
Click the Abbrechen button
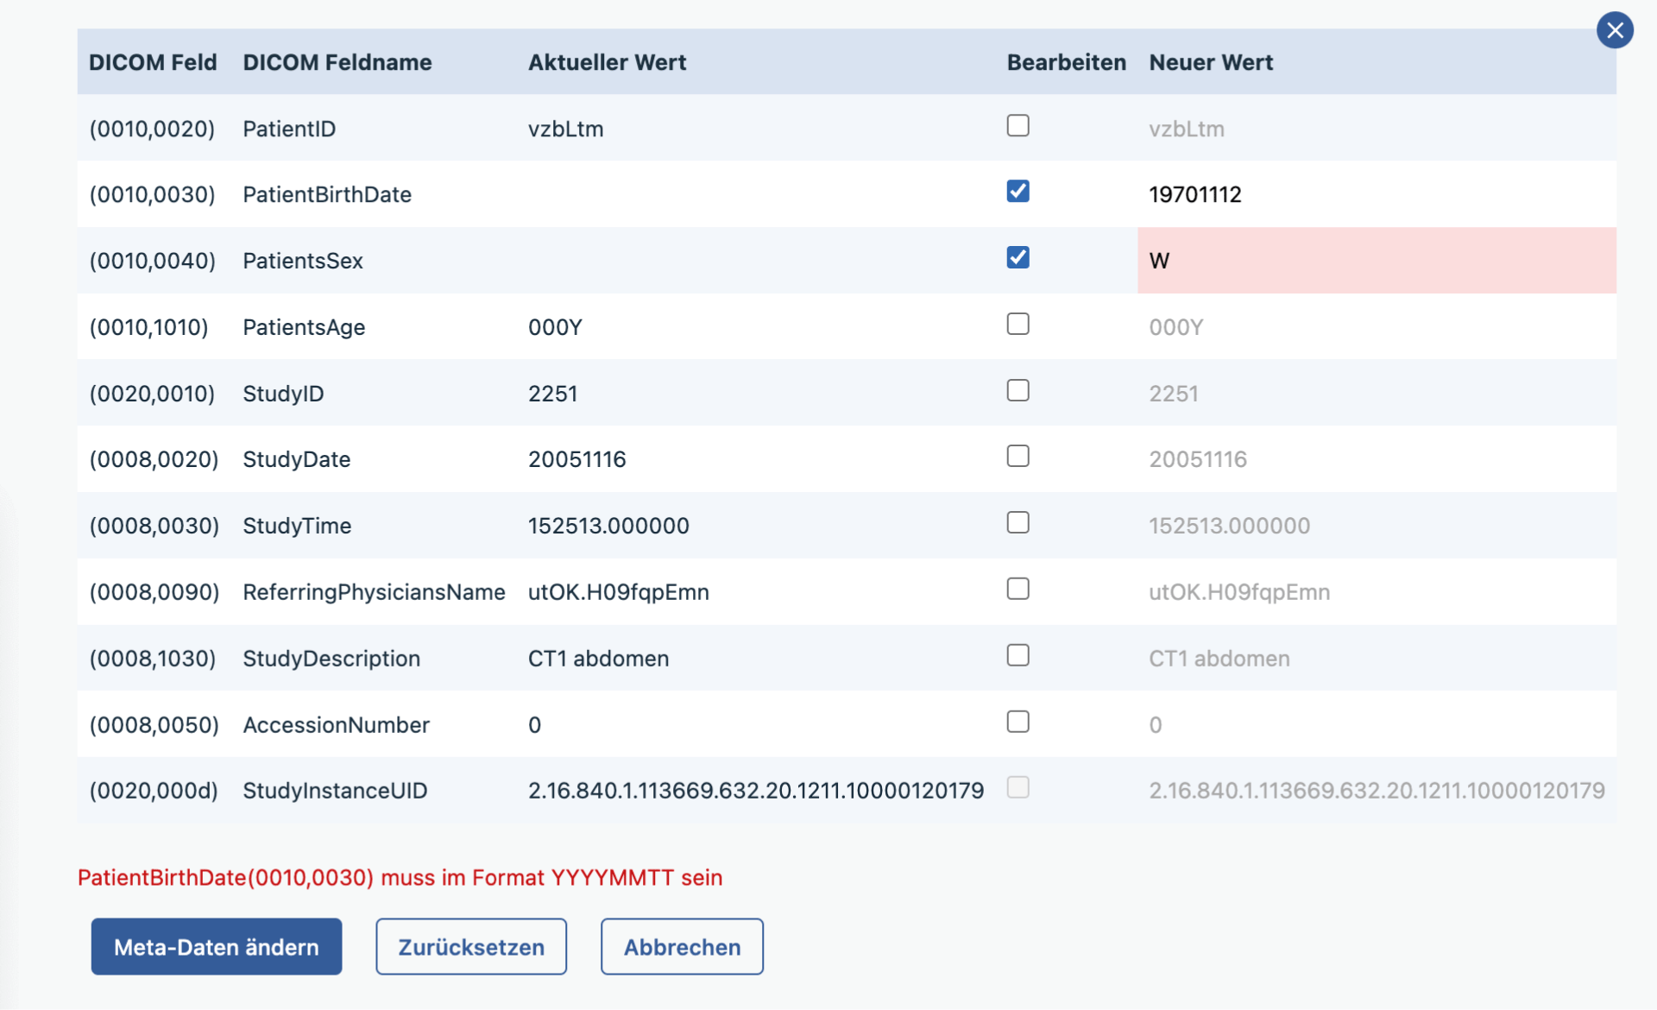tap(682, 947)
